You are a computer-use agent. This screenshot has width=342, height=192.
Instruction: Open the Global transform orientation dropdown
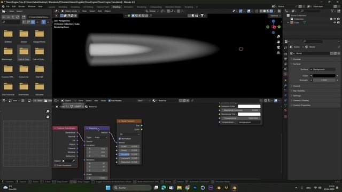(x=152, y=11)
